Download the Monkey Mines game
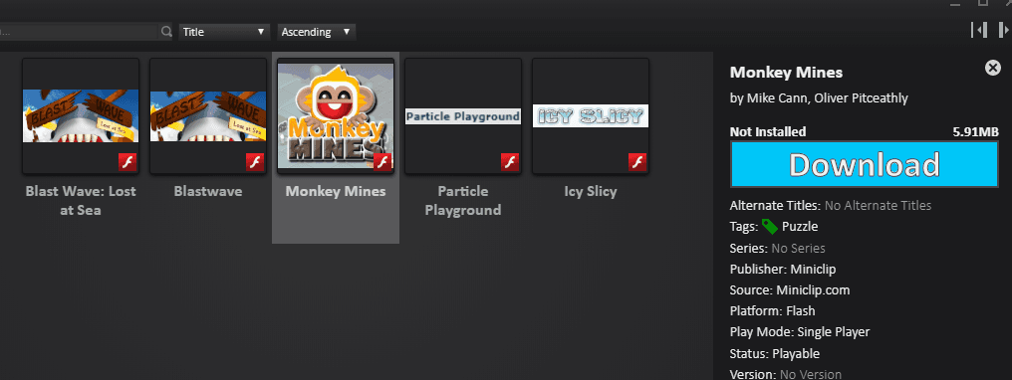Screen dimensions: 1012x380 pyautogui.click(x=865, y=164)
